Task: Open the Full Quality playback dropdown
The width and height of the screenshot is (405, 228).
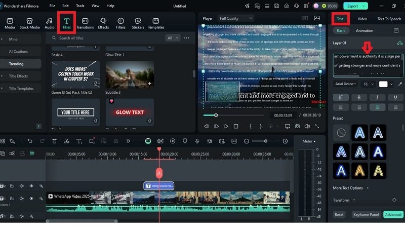Action: click(235, 18)
